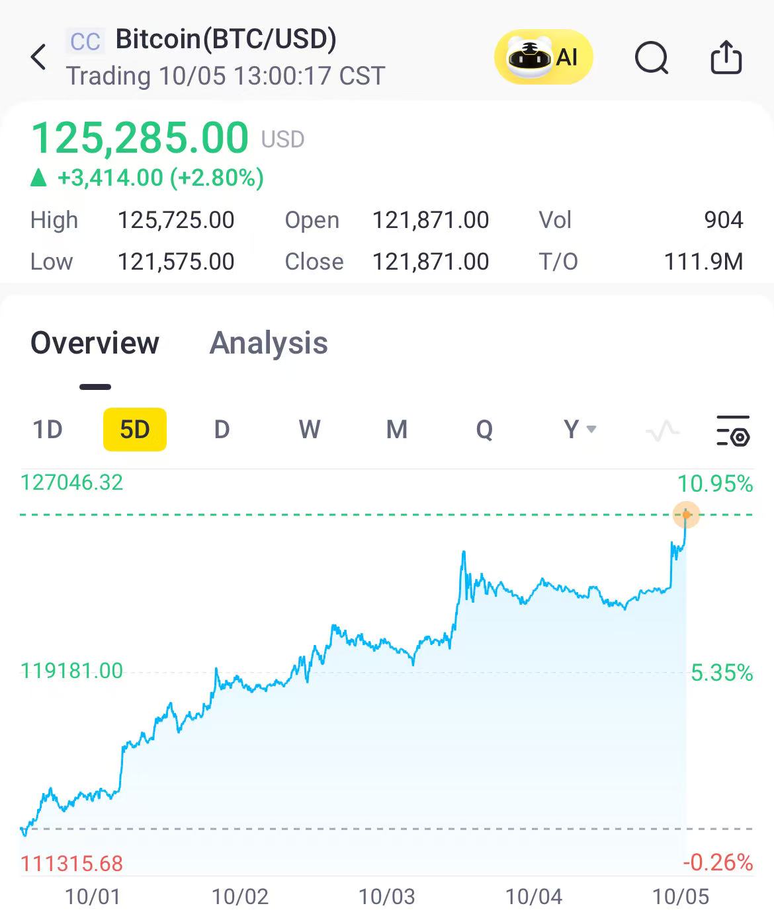Choose the Q quarterly timeframe
The height and width of the screenshot is (916, 774).
click(484, 430)
